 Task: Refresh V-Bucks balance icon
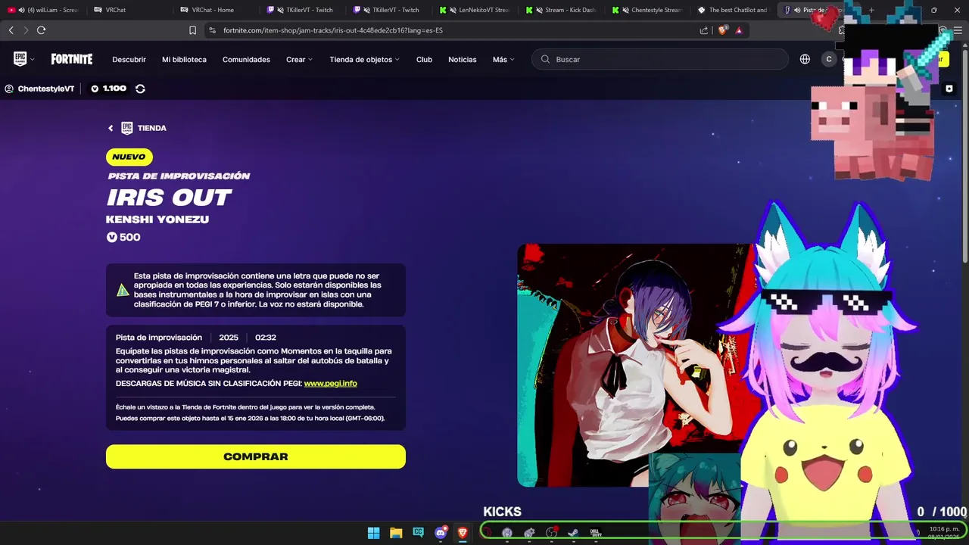[140, 89]
